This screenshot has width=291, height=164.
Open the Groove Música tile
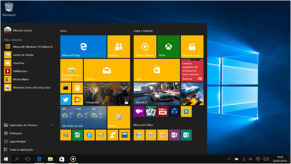(x=145, y=47)
